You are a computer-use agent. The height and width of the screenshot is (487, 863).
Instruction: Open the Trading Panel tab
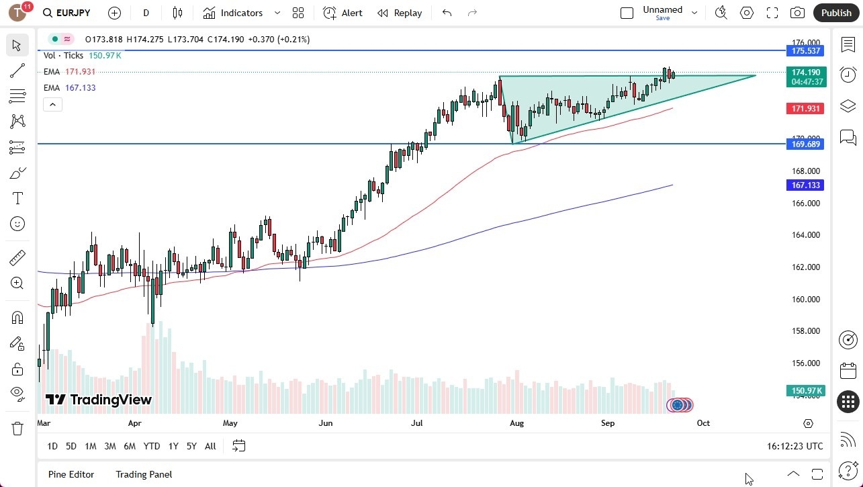[x=143, y=474]
